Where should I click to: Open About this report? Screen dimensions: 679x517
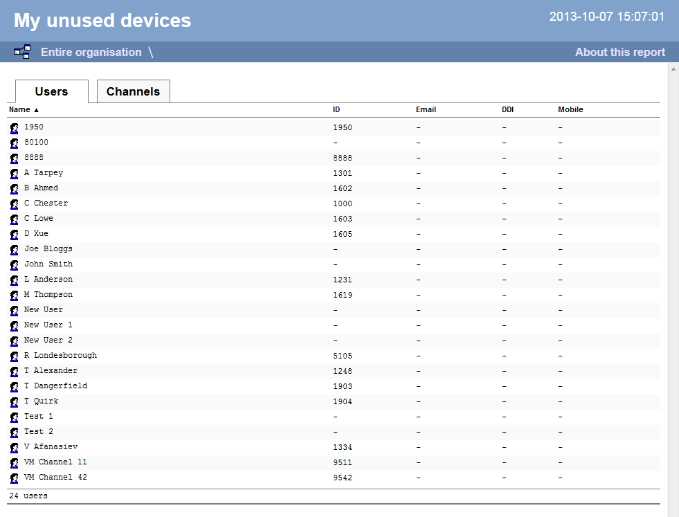click(x=619, y=52)
